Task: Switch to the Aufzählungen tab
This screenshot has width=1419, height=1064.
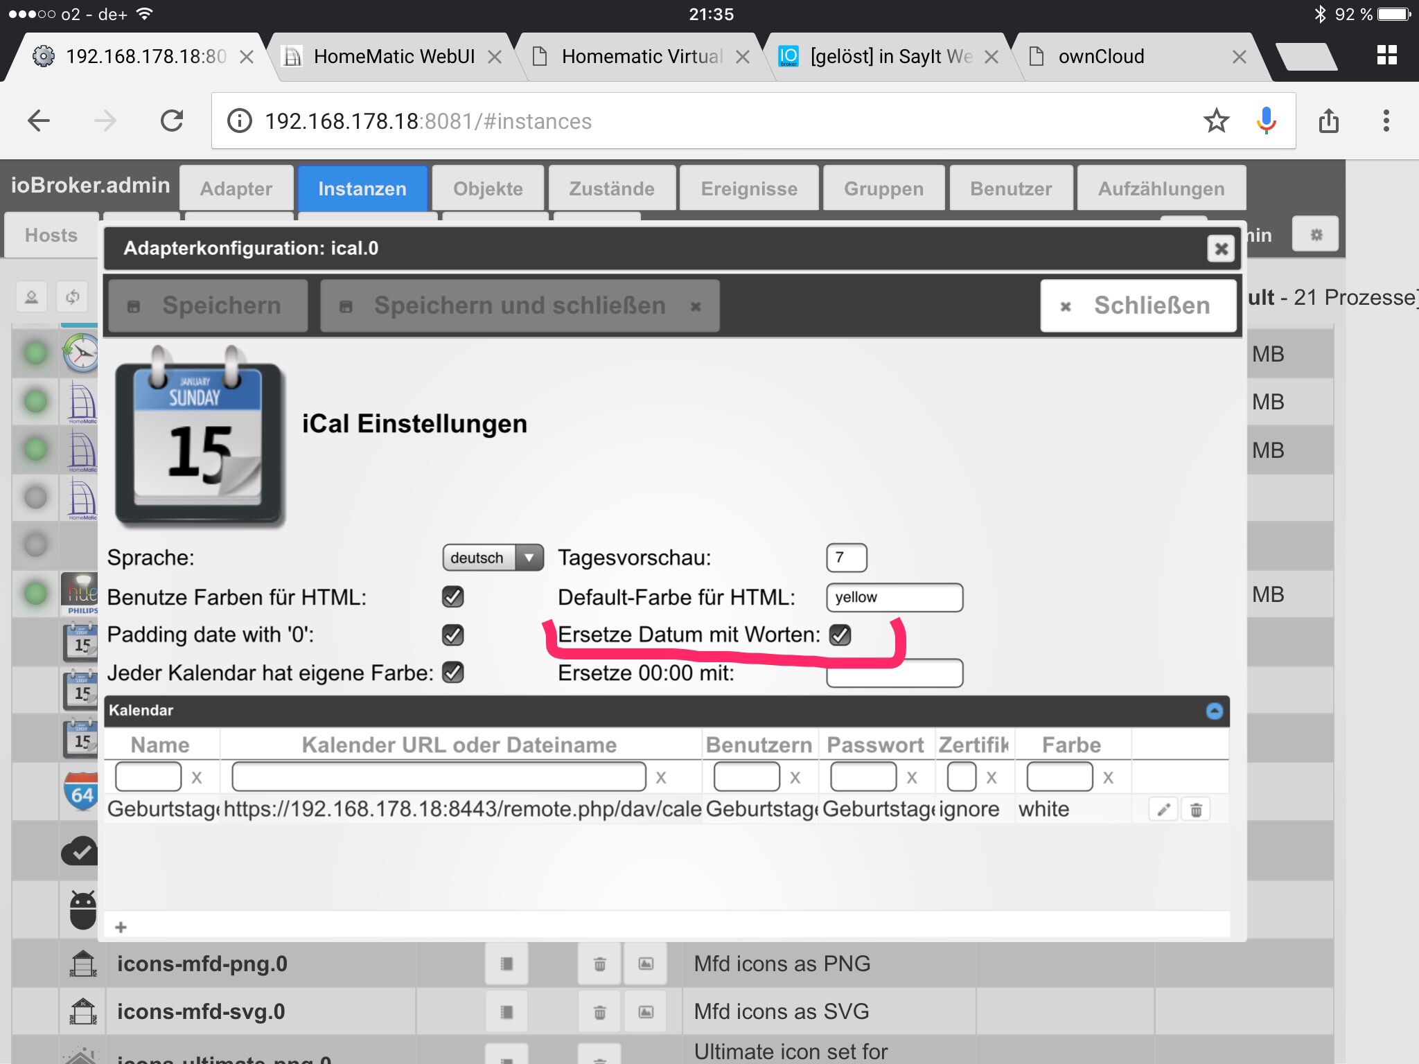Action: 1161,188
